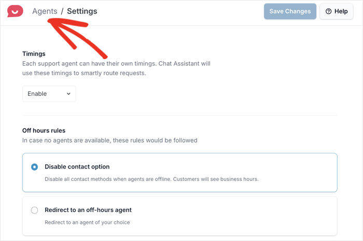Screen dimensions: 363x241
Task: Click the red smiley chat logo
Action: [x=16, y=11]
